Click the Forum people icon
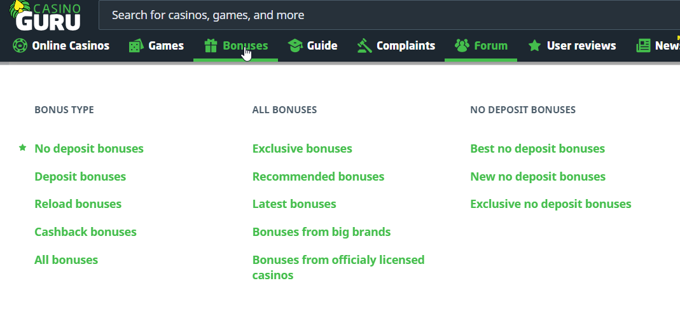Viewport: 680px width, 311px height. coord(462,46)
